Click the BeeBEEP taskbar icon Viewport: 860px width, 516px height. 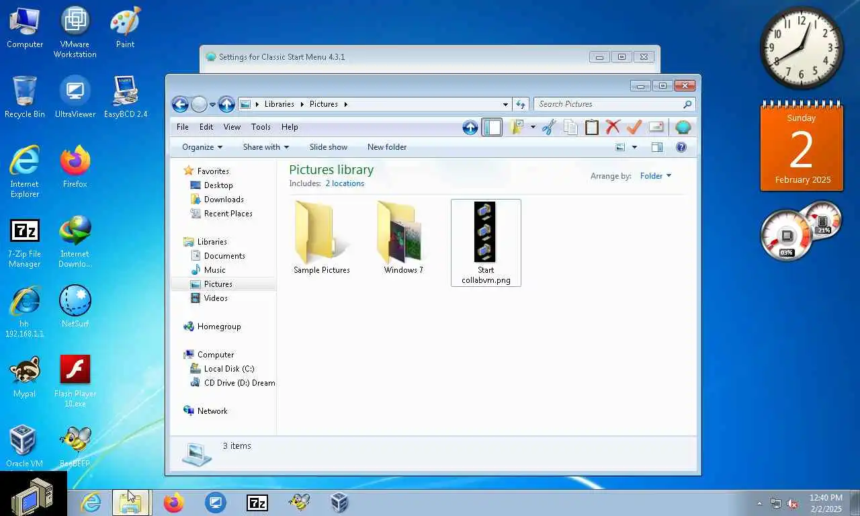point(299,503)
